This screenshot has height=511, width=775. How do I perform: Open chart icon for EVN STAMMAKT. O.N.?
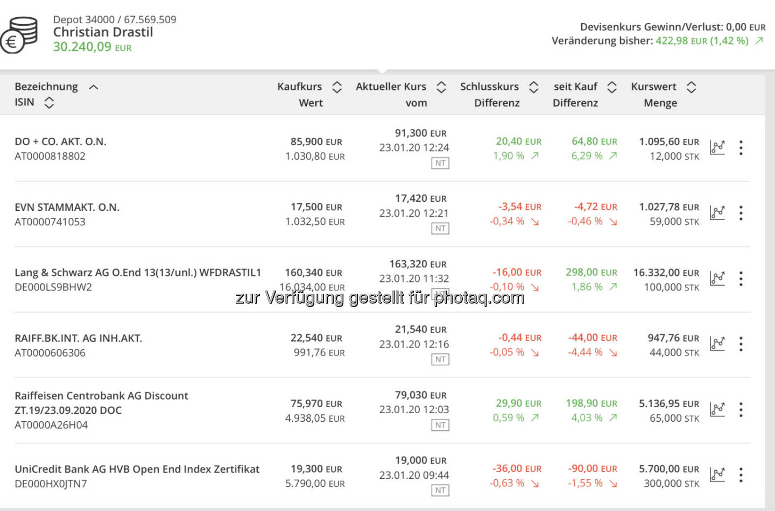click(717, 213)
